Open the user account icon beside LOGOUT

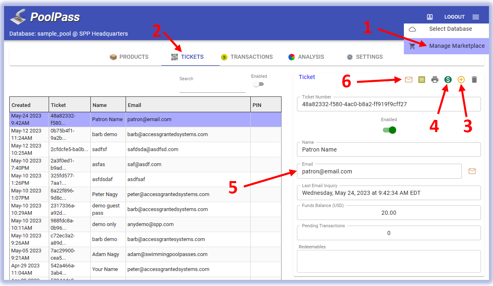[x=430, y=17]
